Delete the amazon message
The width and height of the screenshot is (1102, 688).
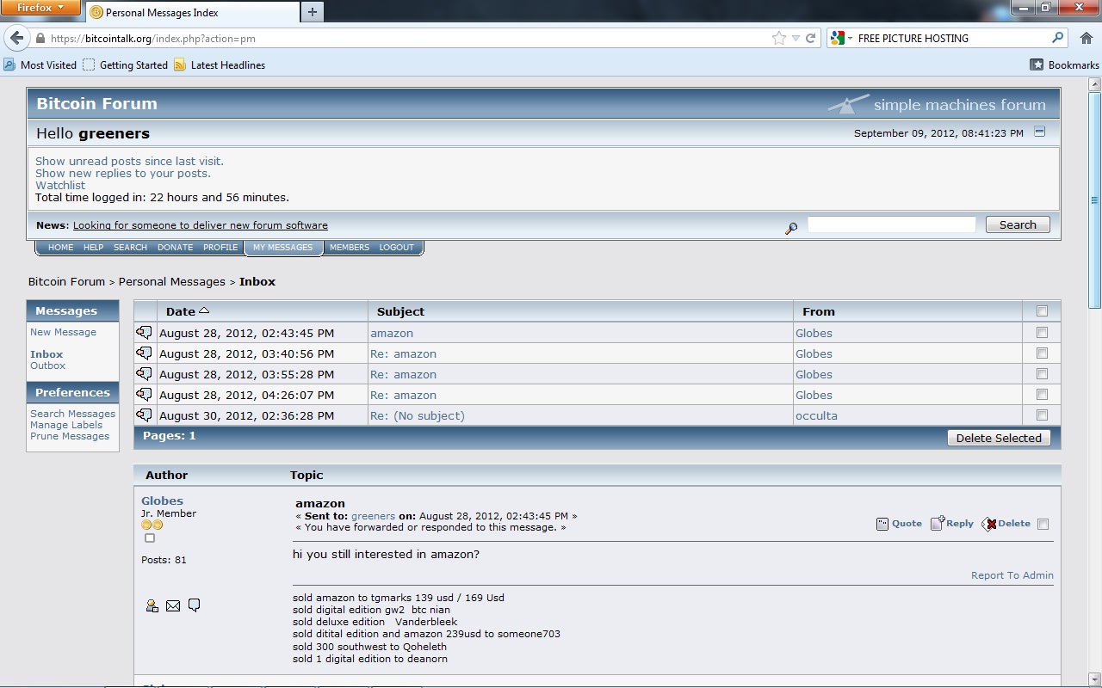coord(1006,524)
